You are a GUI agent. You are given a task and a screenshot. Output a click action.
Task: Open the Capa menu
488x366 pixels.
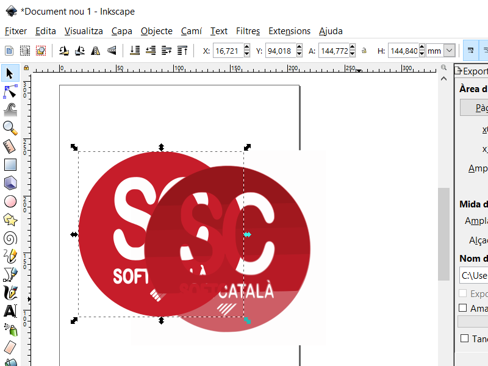coord(121,31)
